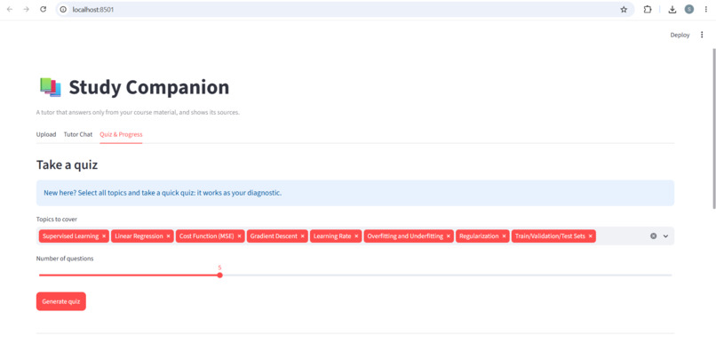
Task: Click the page vertical scrollbar
Action: [713, 129]
